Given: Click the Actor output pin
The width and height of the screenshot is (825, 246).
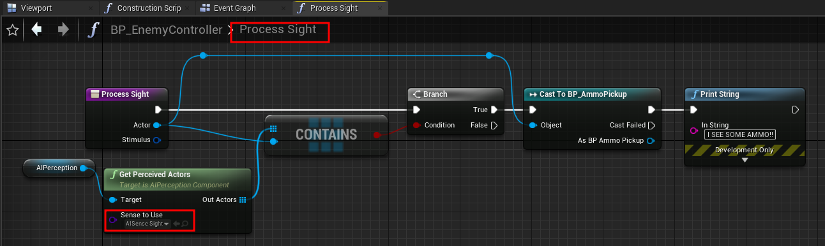Looking at the screenshot, I should click(x=157, y=125).
